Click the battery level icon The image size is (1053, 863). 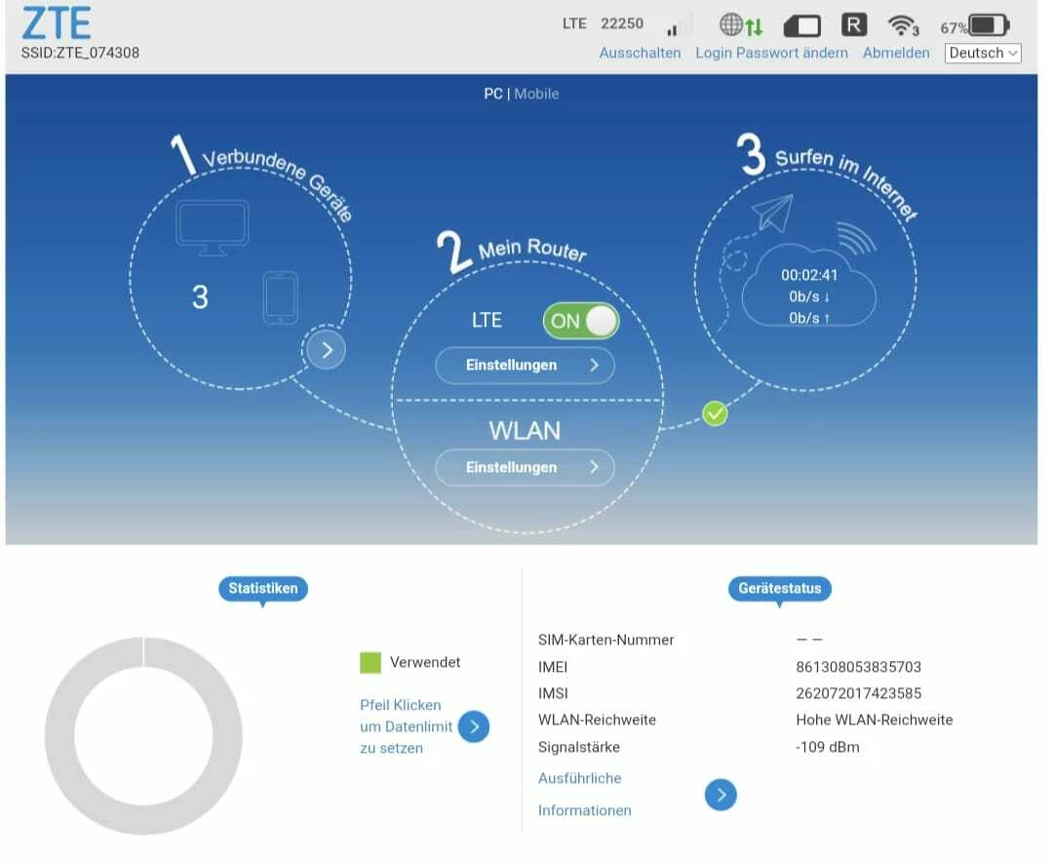pyautogui.click(x=989, y=25)
